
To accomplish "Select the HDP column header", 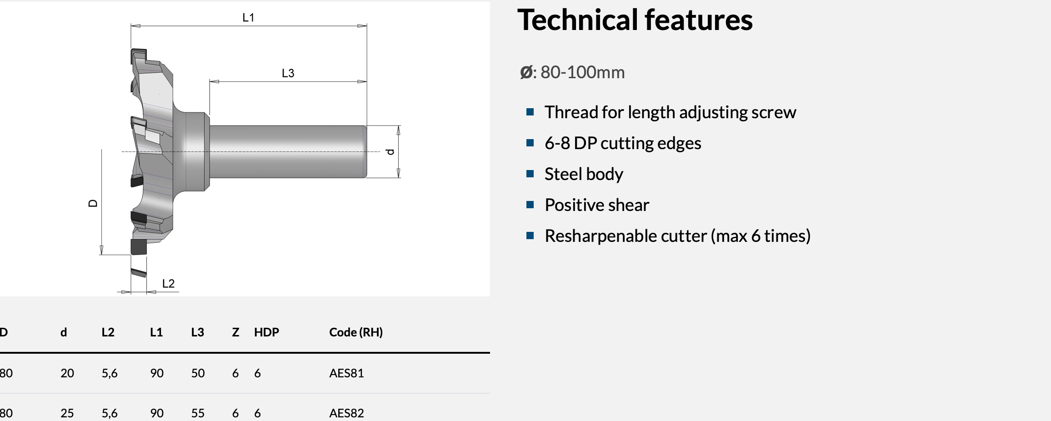I will (266, 332).
